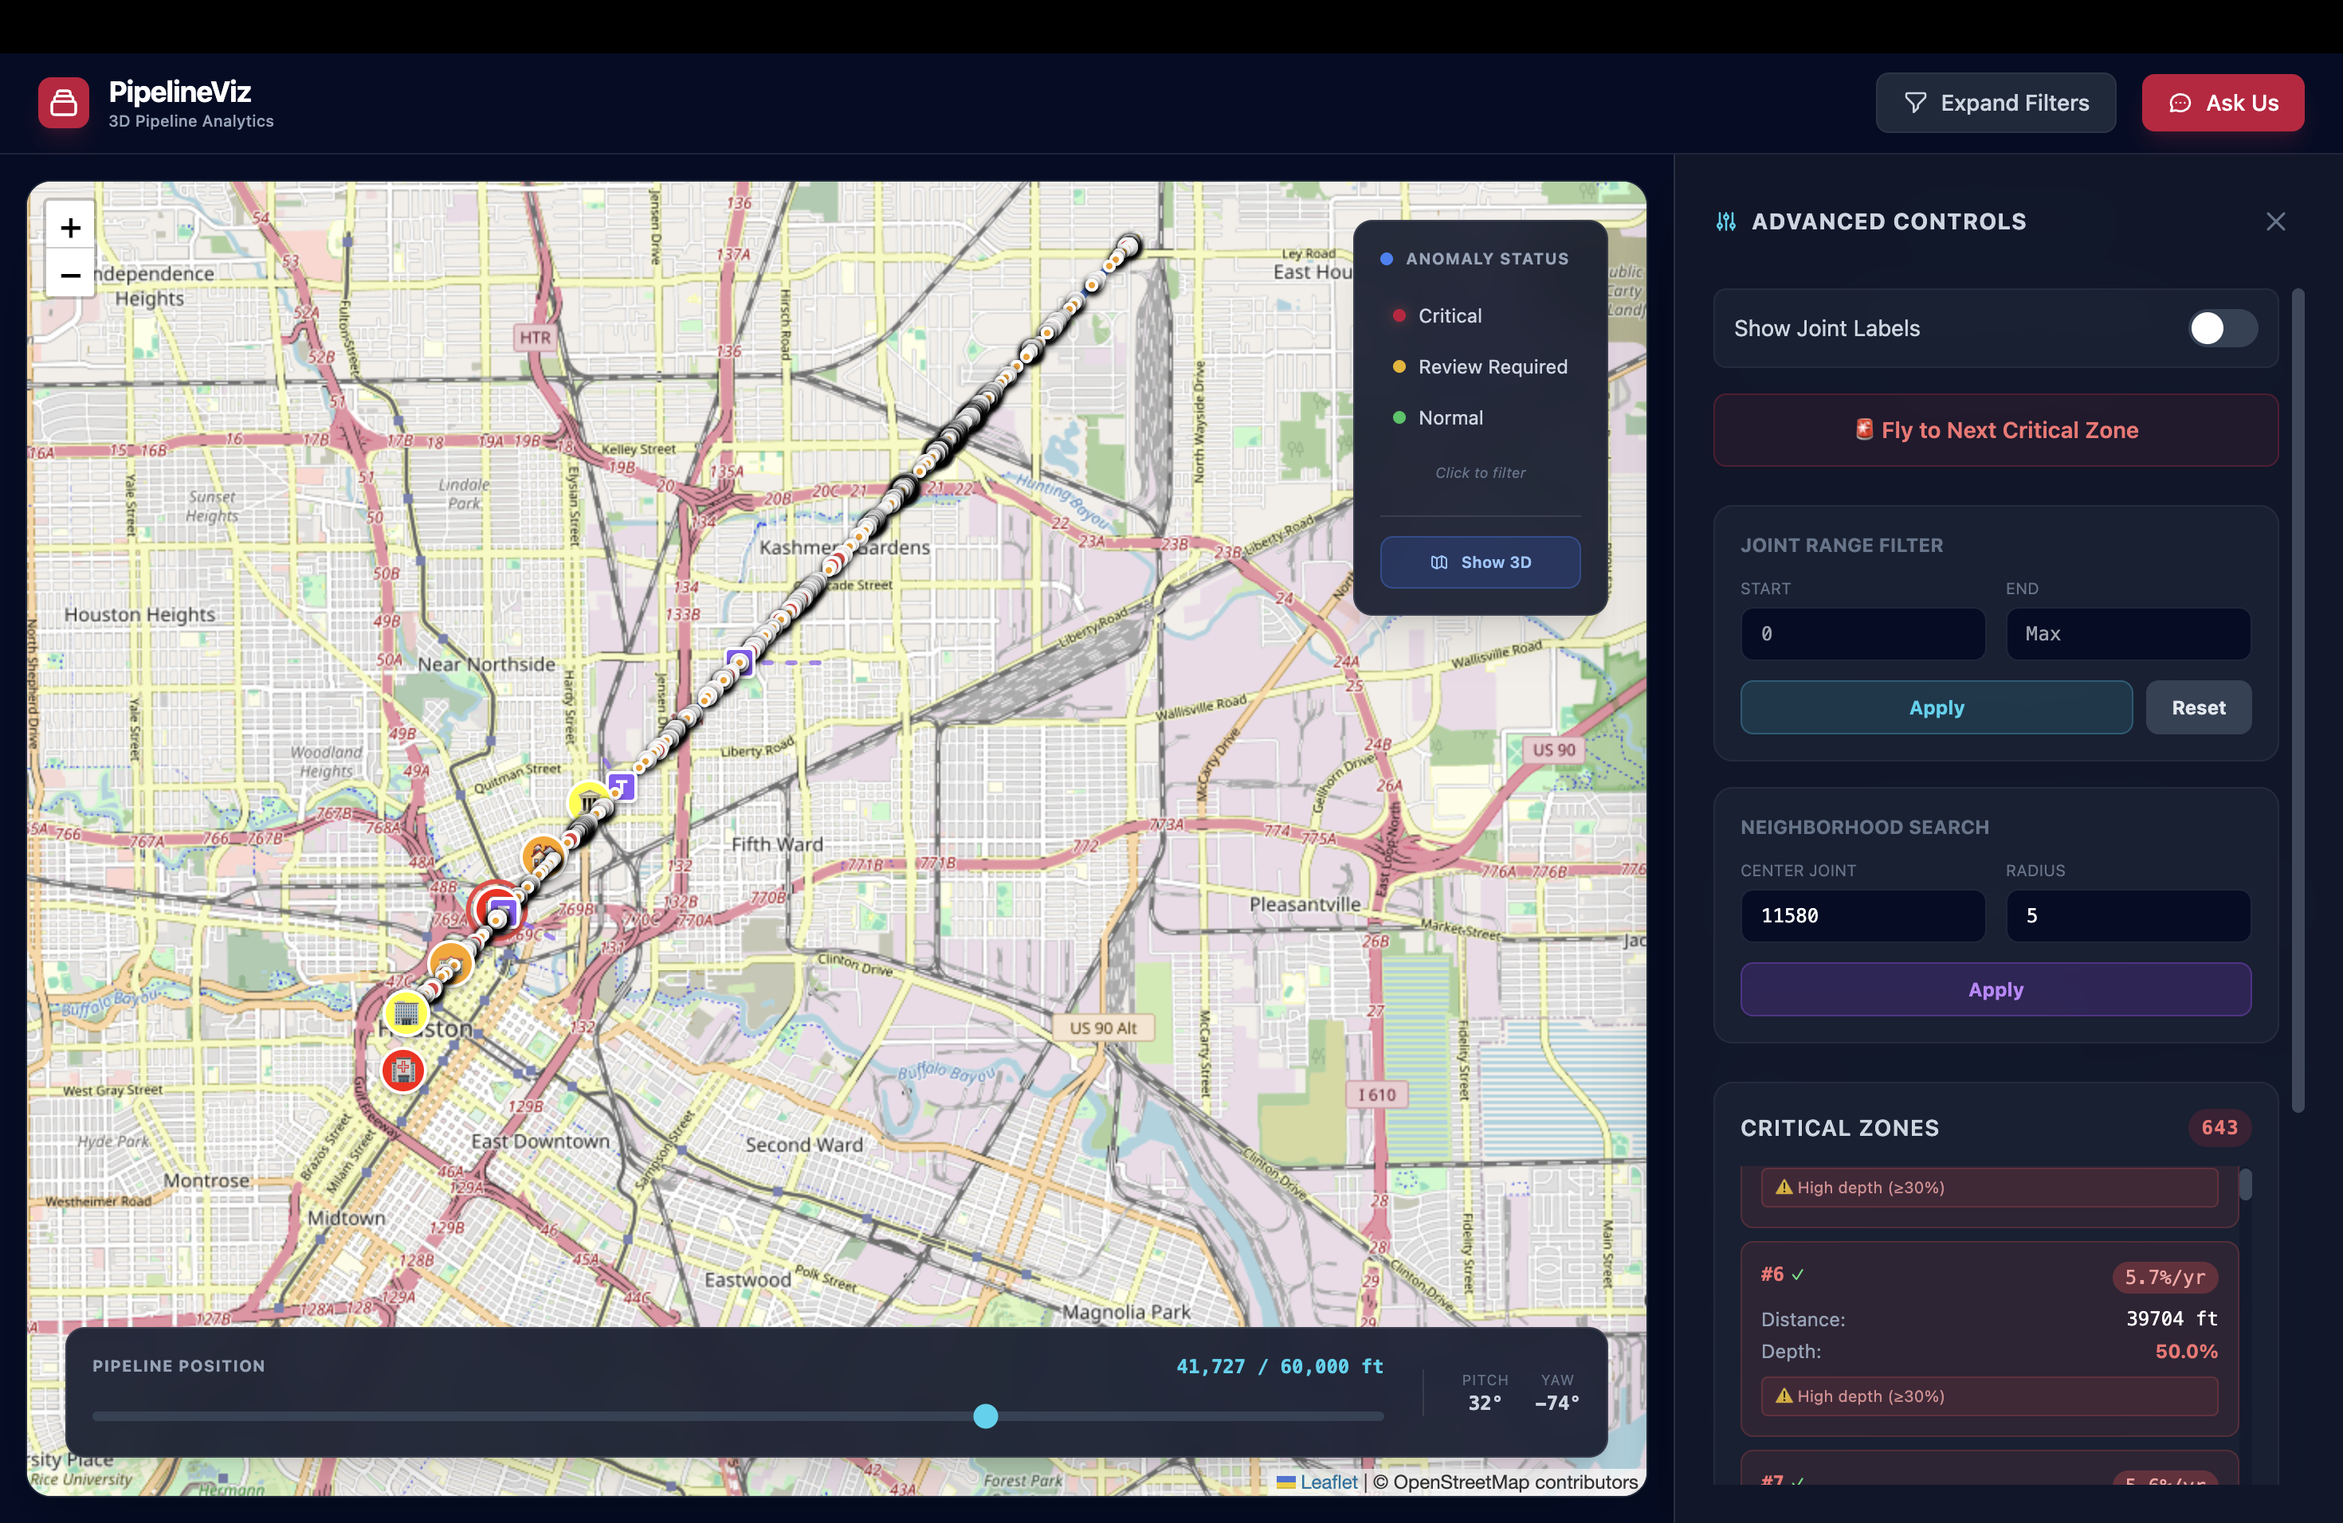Filter by Critical anomaly status

(x=1449, y=315)
